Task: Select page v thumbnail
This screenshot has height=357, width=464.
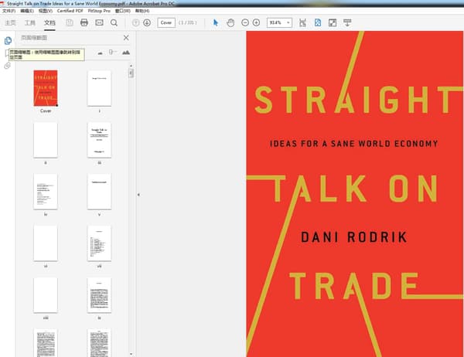Action: click(x=100, y=192)
